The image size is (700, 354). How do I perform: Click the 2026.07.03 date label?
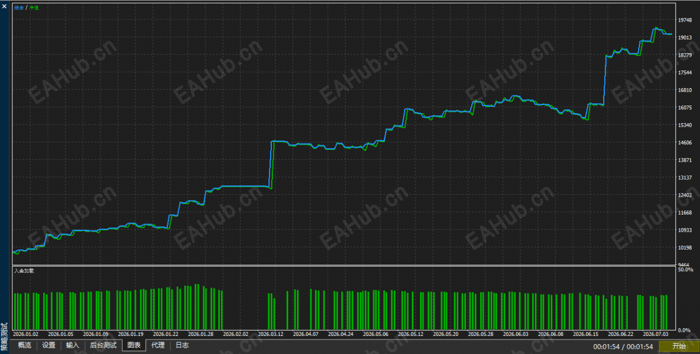click(656, 334)
